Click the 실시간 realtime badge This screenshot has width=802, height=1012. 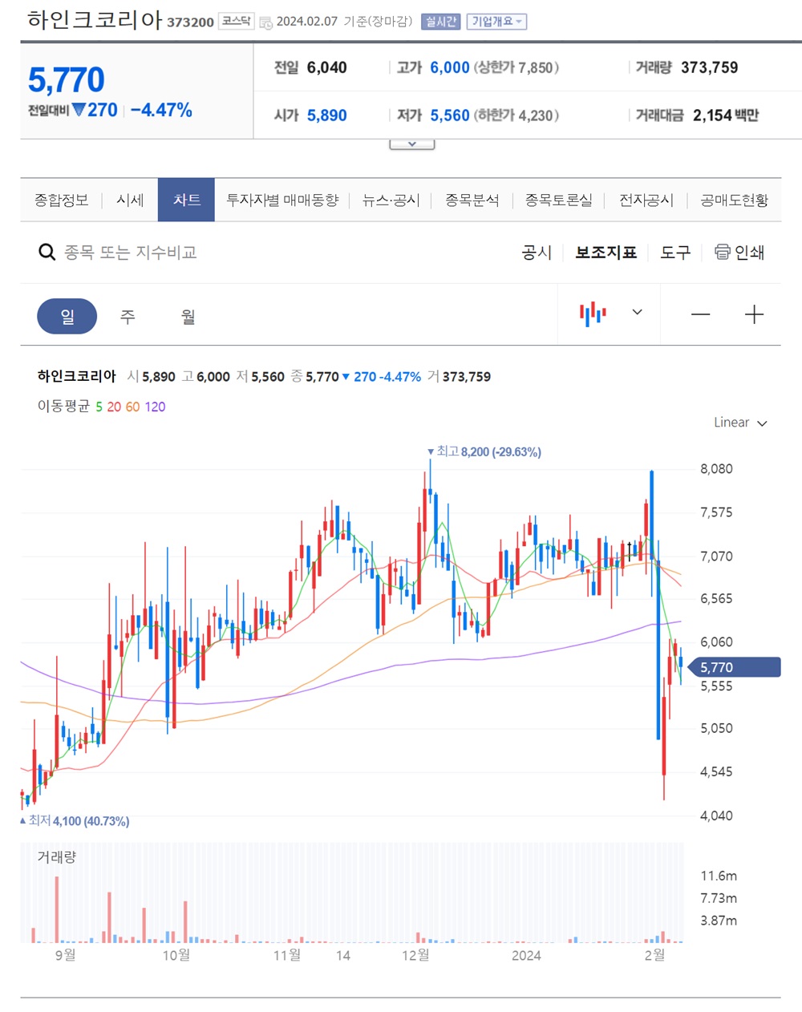439,22
